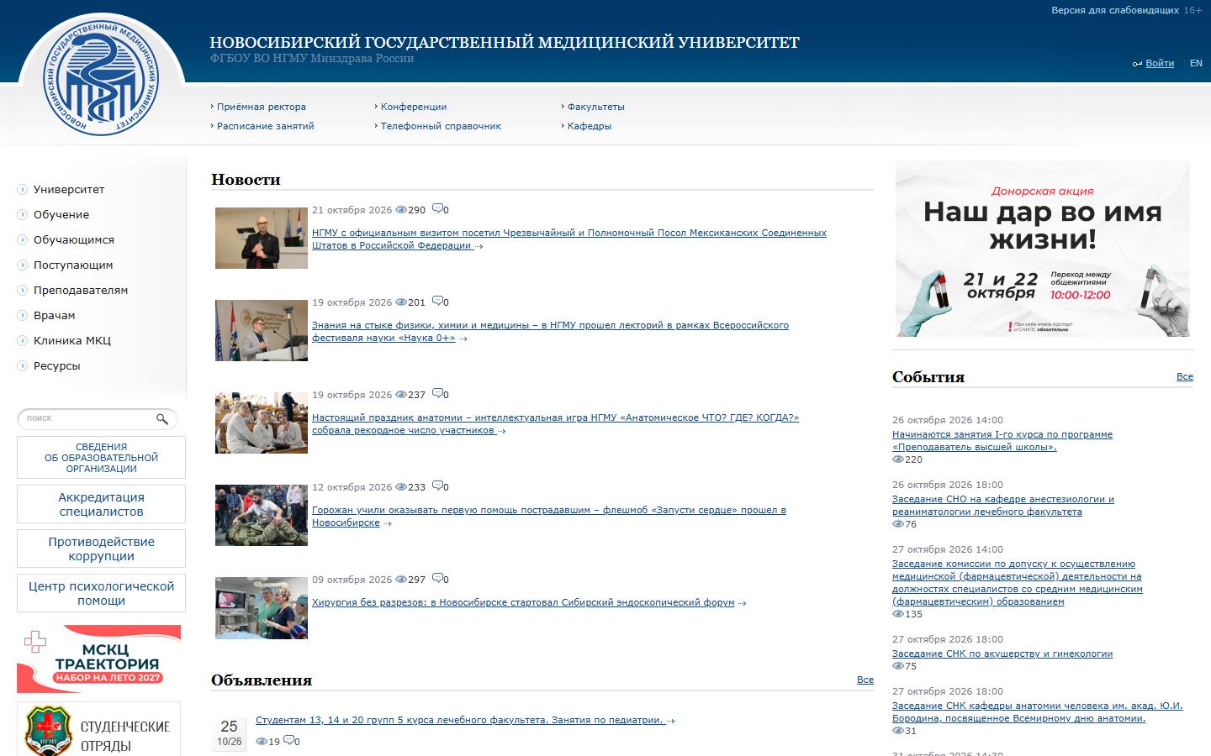
Task: Open the donor campaign banner
Action: click(1043, 249)
